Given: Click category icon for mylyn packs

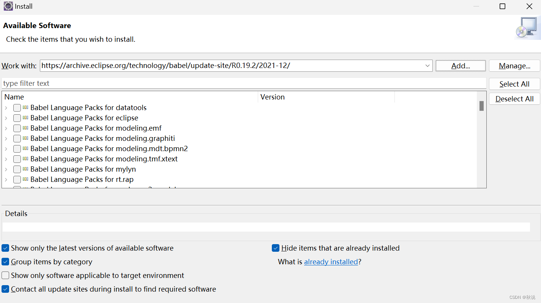Looking at the screenshot, I should tap(25, 169).
